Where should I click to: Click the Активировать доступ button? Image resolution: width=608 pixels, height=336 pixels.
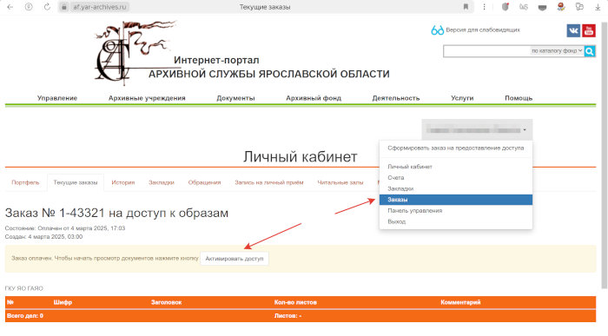(235, 259)
